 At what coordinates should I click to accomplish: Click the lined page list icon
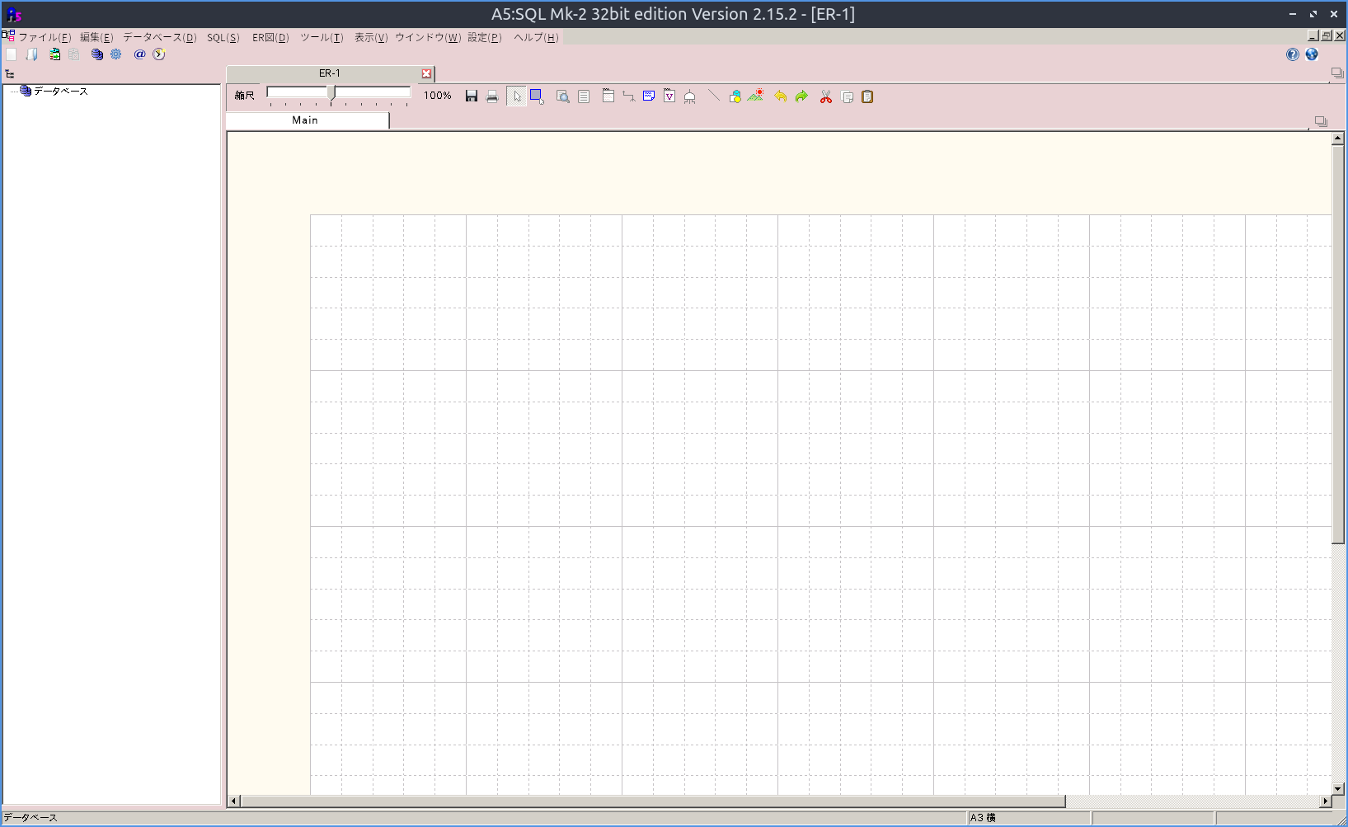[x=584, y=96]
